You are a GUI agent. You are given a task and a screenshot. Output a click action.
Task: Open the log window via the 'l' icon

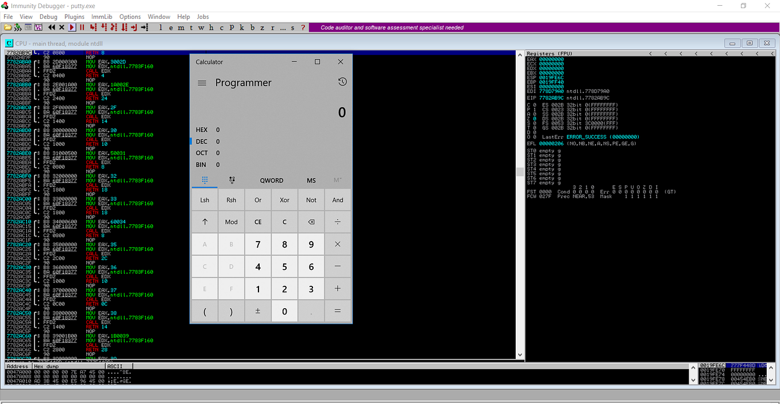coord(161,27)
